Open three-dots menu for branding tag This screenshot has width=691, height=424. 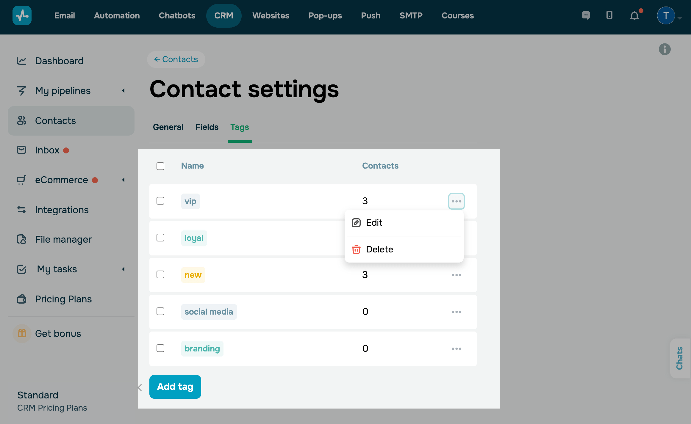pyautogui.click(x=456, y=349)
